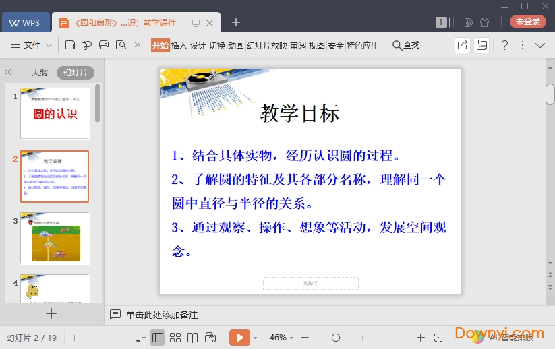Switch to slide sorter grid view
Image resolution: width=555 pixels, height=349 pixels.
[x=175, y=338]
